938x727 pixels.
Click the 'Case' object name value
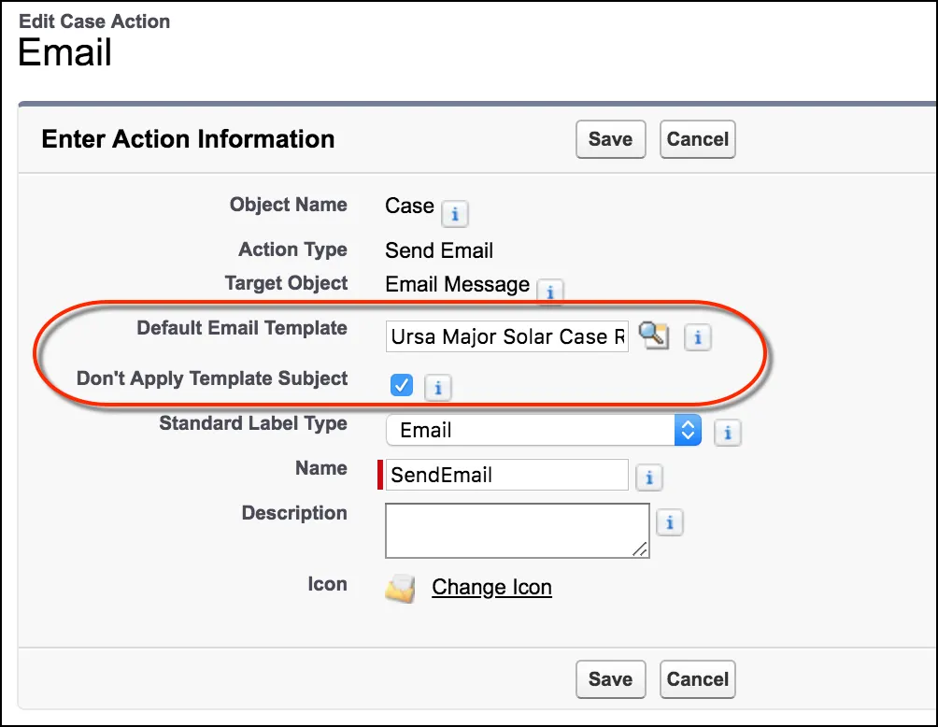pos(409,206)
